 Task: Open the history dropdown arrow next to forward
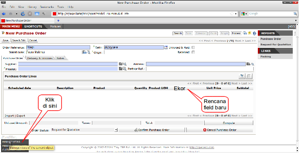pyautogui.click(x=16, y=14)
